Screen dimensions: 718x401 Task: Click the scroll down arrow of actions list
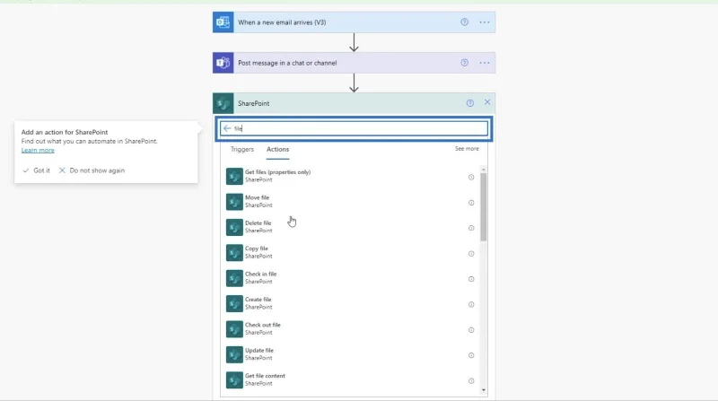[x=484, y=390]
